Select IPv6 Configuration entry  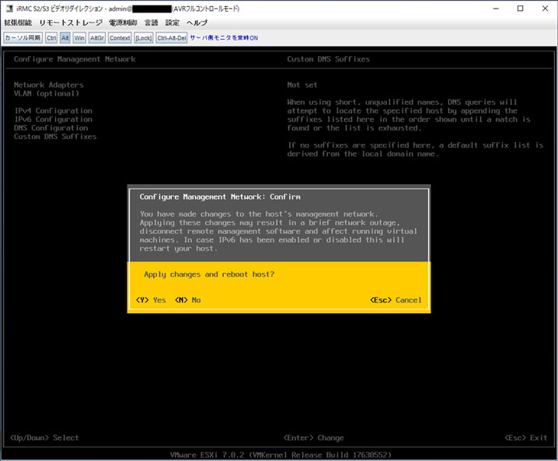(53, 119)
